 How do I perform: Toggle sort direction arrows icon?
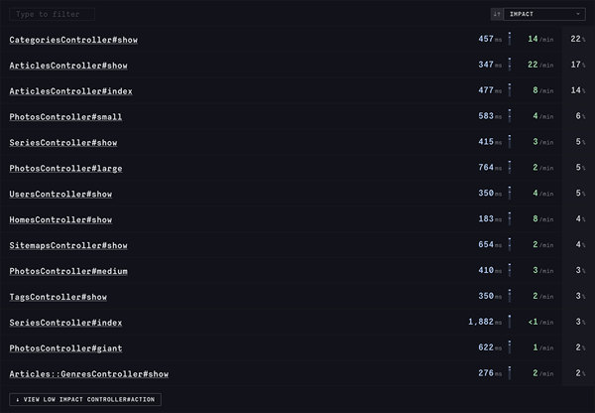point(497,14)
